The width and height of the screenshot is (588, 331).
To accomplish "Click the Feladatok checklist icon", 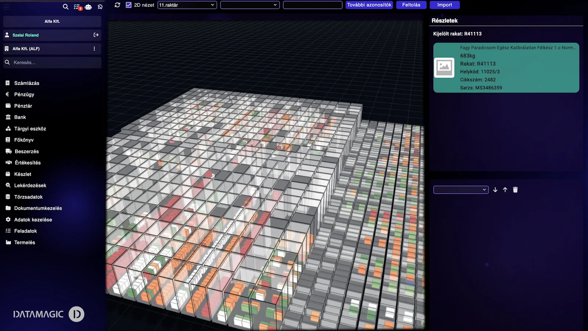I will point(8,231).
